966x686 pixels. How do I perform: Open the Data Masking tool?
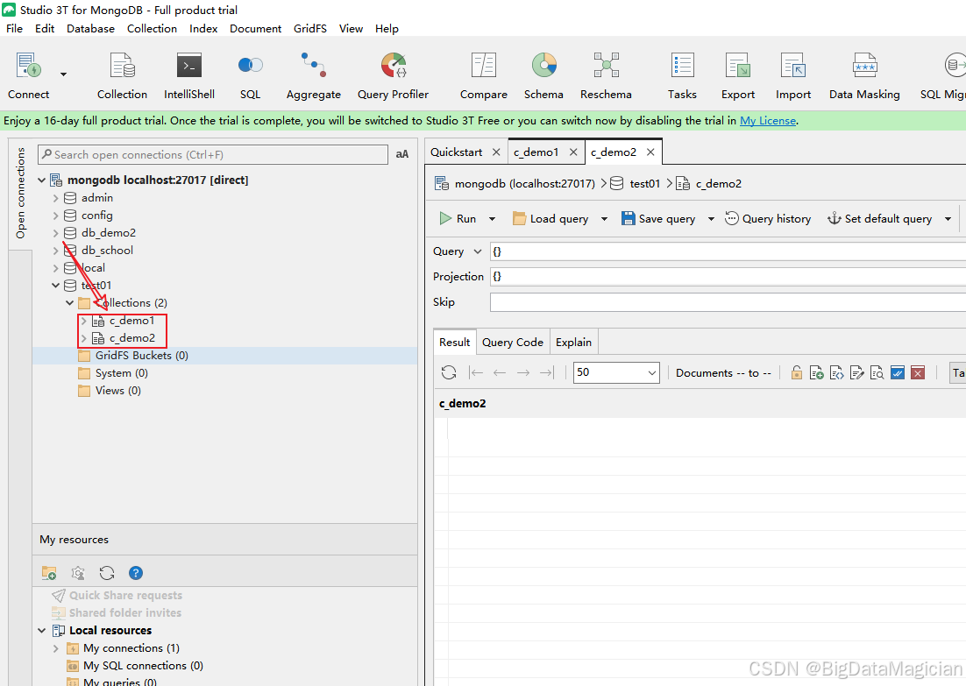point(864,76)
